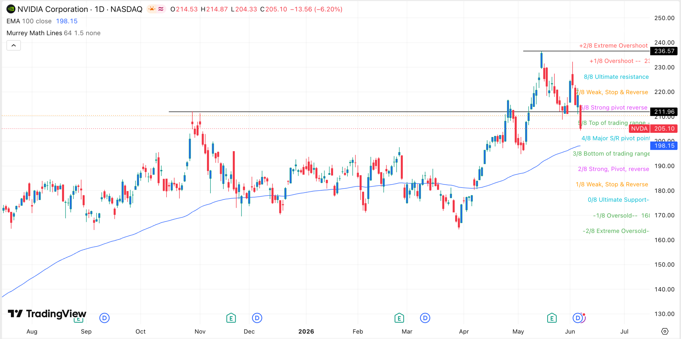
Task: Click the 2/8 Strong, Pivot, reverse label
Action: click(x=613, y=169)
